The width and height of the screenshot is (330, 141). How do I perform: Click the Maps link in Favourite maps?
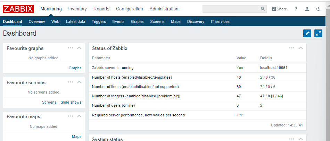coord(77,136)
